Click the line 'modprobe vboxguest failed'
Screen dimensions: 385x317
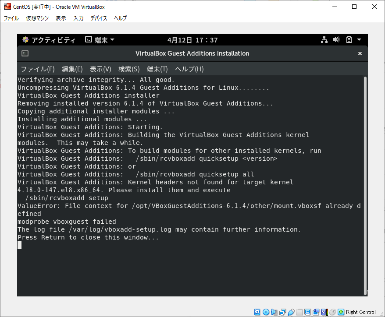67,222
